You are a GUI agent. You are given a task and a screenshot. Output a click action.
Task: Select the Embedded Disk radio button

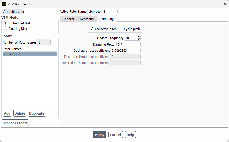[5, 23]
